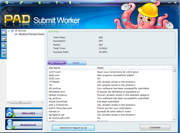The height and width of the screenshot is (133, 180).
Task: Select the Windows Previous Versio tree item
Action: (31, 34)
